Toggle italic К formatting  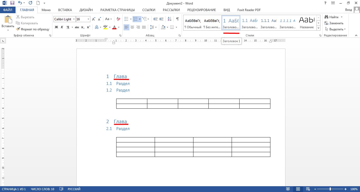(x=62, y=27)
